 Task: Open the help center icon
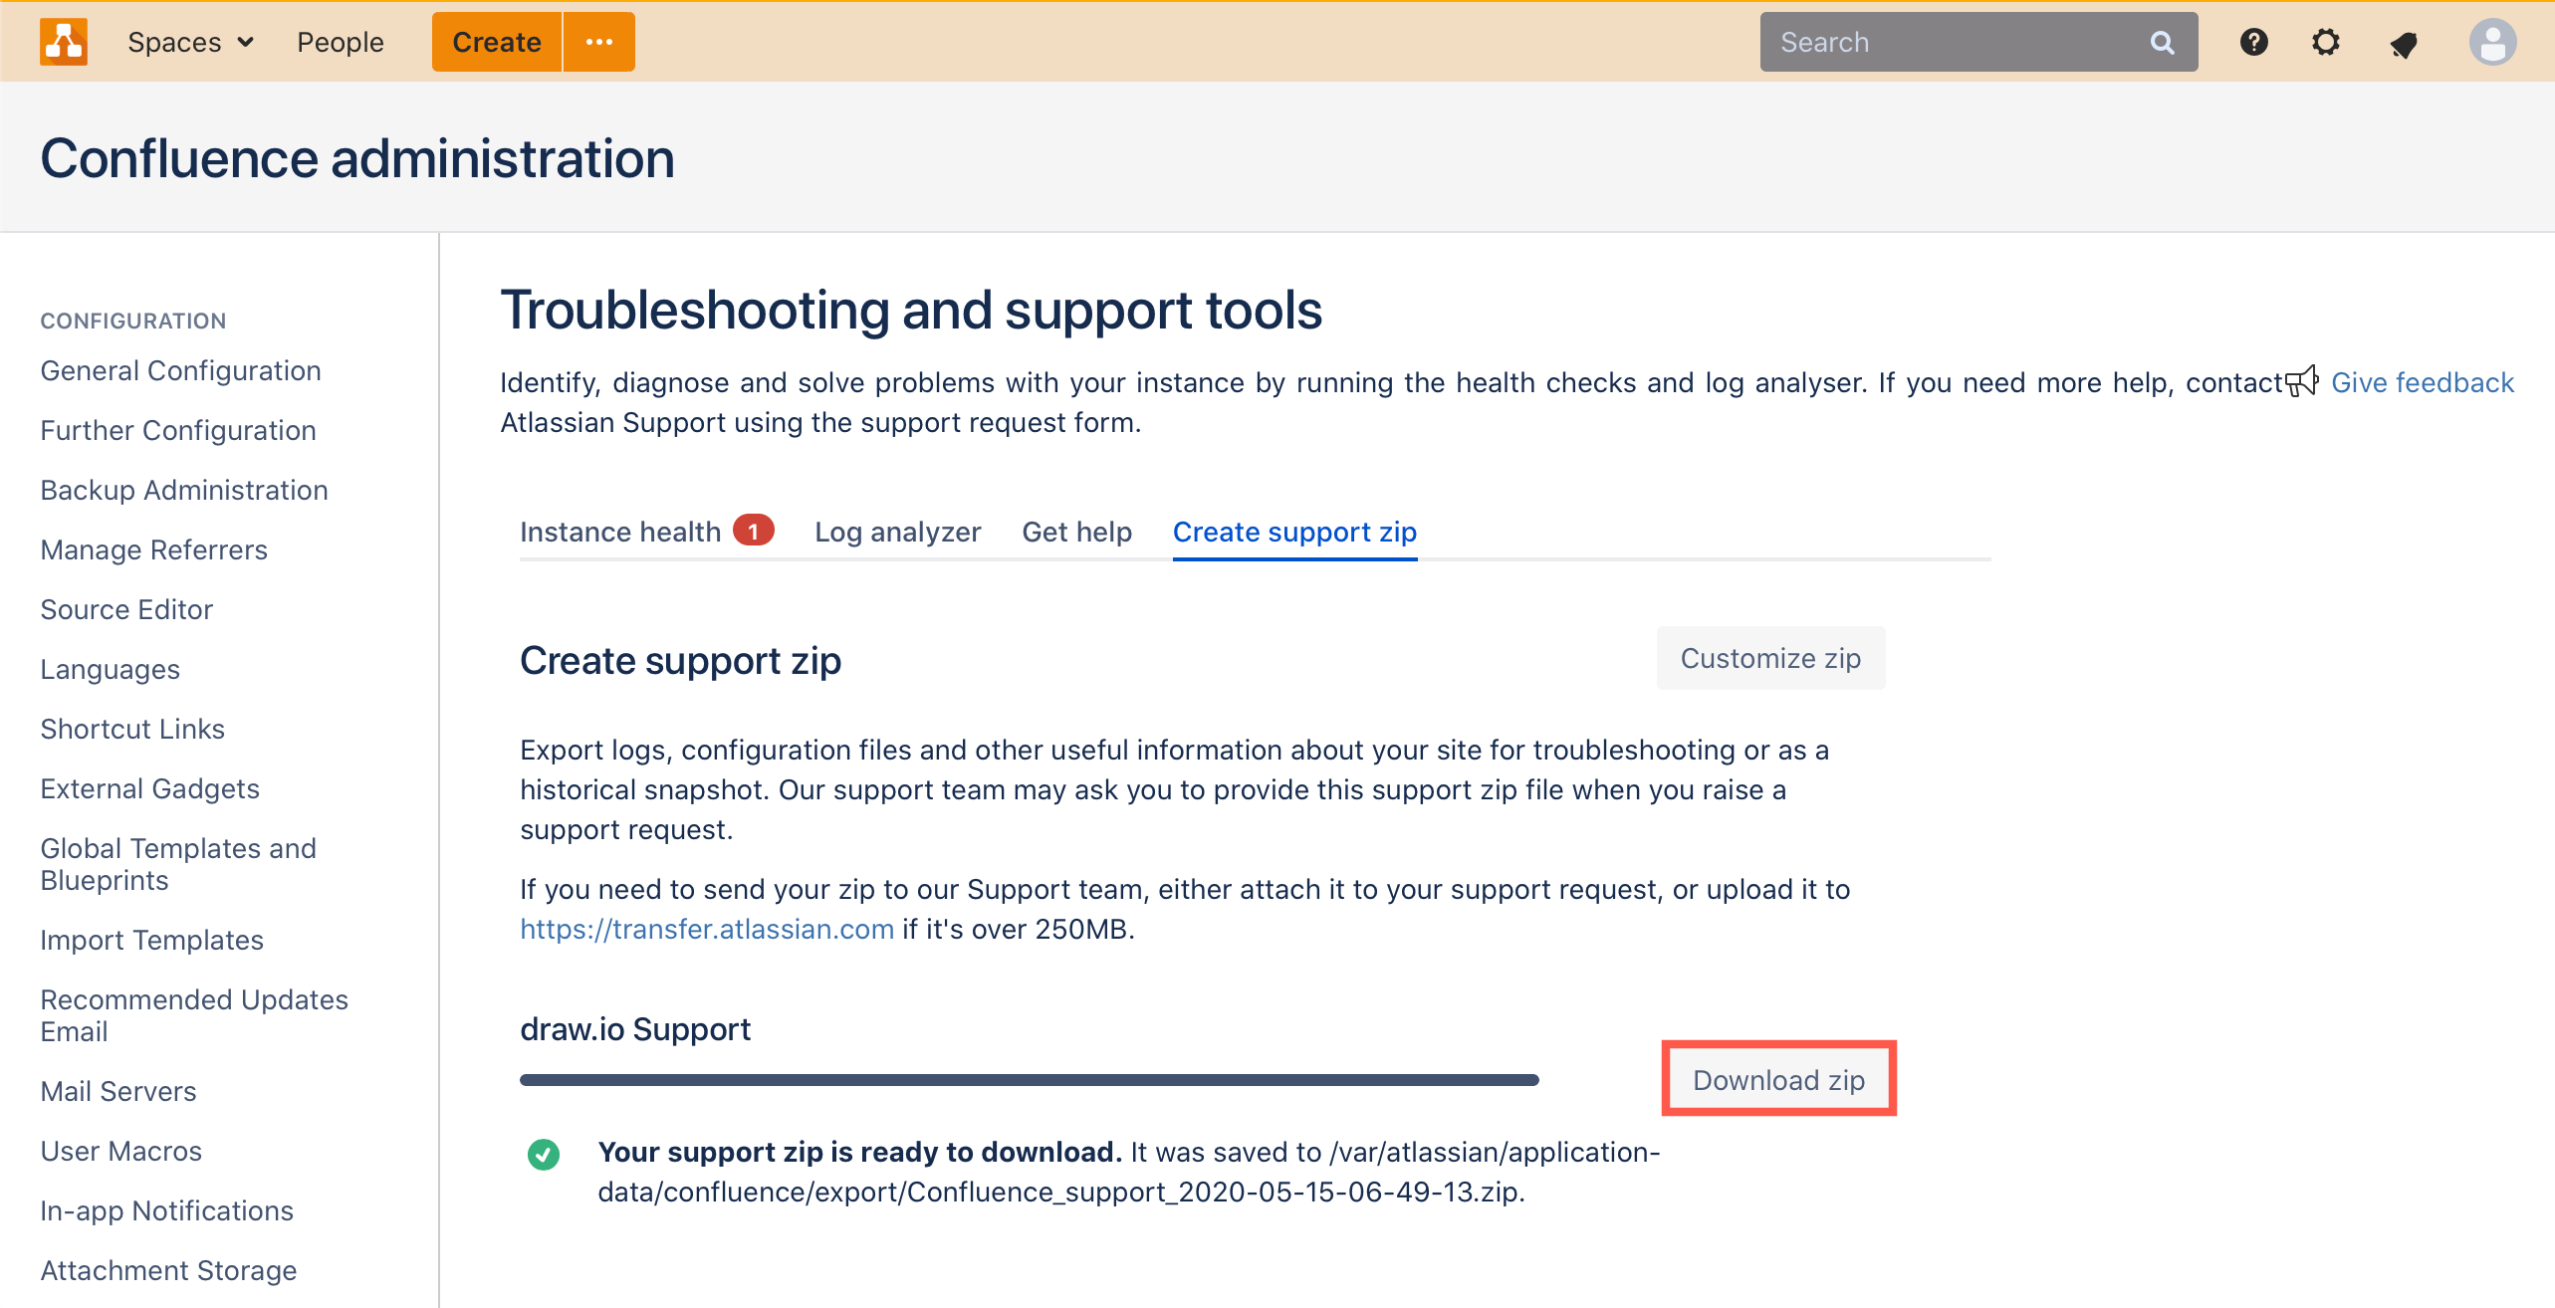pos(2254,42)
